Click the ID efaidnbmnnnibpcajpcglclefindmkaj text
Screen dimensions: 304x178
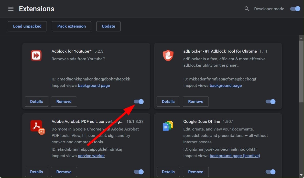87,149
